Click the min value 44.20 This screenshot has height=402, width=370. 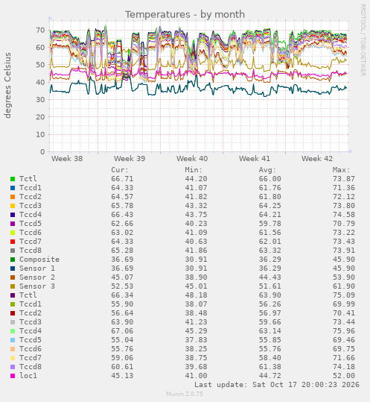(196, 179)
